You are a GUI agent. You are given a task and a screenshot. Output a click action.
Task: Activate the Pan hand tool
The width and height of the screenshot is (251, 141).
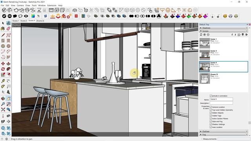(9, 98)
